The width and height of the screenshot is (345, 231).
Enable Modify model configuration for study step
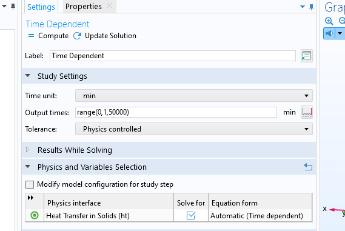(x=30, y=184)
